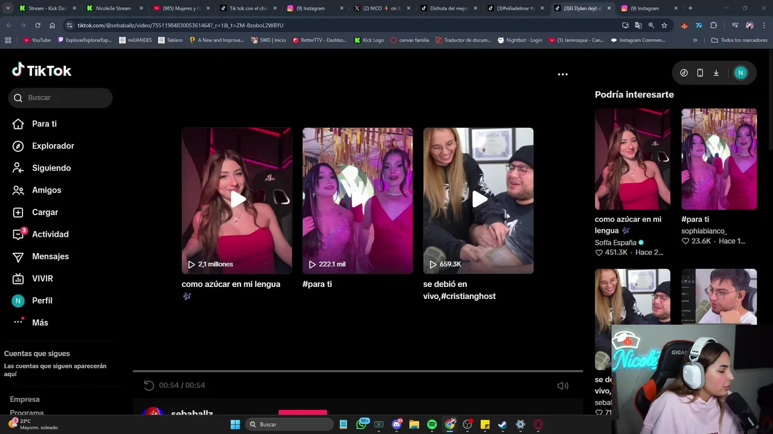Viewport: 773px width, 434px height.
Task: Open the three-dot options above the video
Action: click(x=562, y=74)
